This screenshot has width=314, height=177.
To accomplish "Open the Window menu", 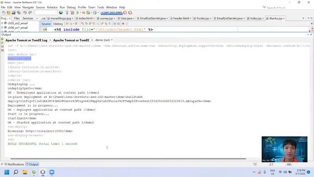I will pos(111,7).
